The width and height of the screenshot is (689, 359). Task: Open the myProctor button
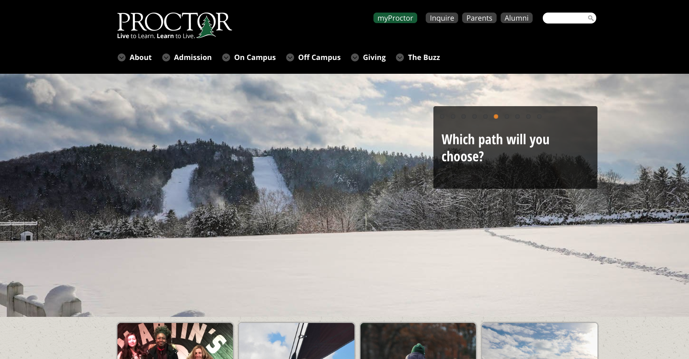point(395,18)
